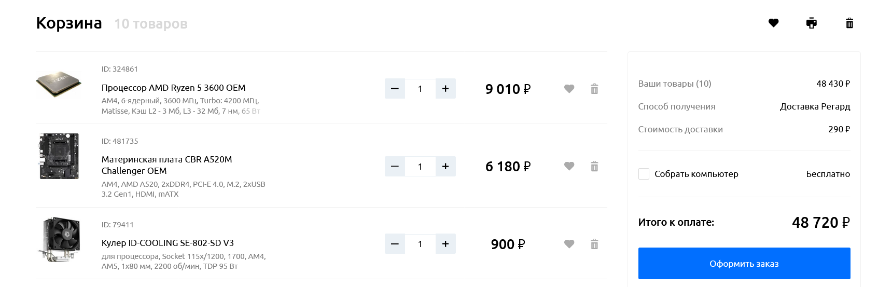The height and width of the screenshot is (287, 892).
Task: Delete the Ryzen 5 3600 from cart
Action: coord(594,89)
